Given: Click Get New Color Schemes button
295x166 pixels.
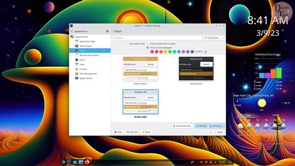Looking at the screenshot, I should pos(209,126).
